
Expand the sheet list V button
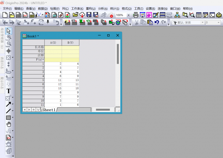point(38,110)
